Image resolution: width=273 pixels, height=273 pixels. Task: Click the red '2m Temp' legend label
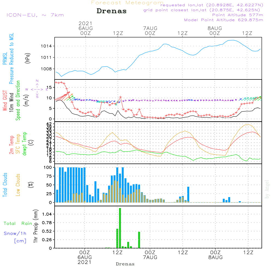11,145
